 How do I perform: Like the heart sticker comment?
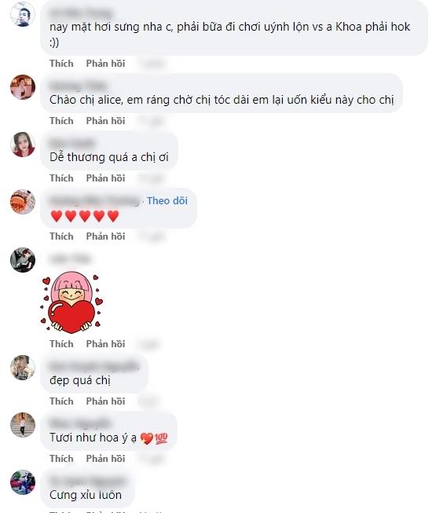(x=61, y=344)
